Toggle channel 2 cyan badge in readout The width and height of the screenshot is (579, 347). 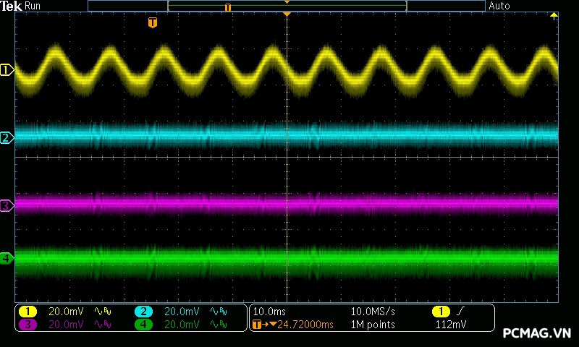coord(143,312)
